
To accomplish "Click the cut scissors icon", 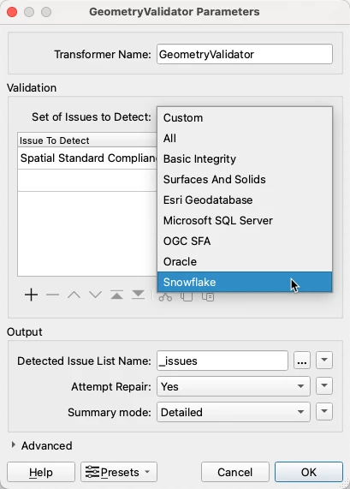I will [165, 297].
